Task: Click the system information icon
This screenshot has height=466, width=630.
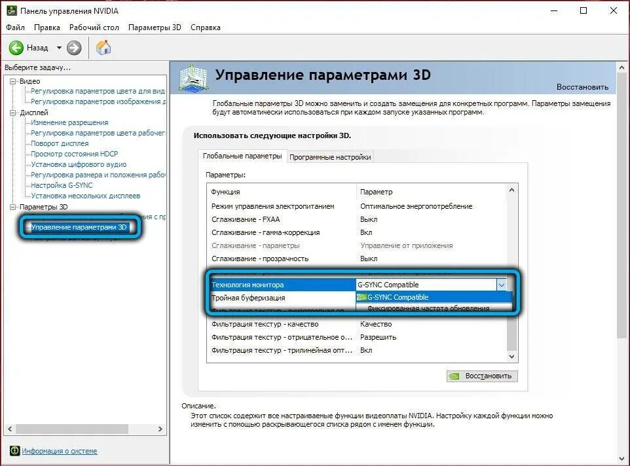Action: click(14, 451)
